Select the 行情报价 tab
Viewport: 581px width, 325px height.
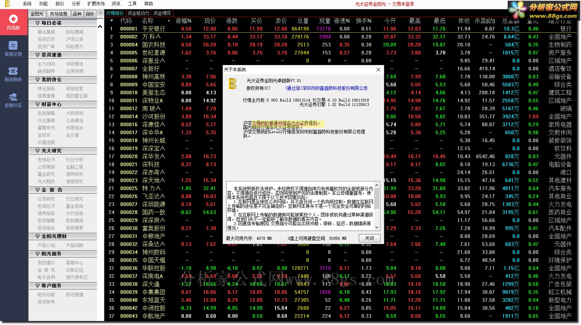(x=115, y=13)
